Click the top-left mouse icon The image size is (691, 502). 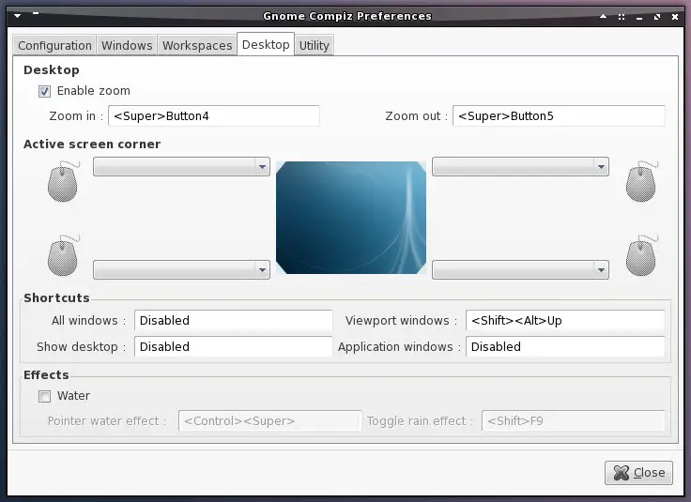point(64,181)
